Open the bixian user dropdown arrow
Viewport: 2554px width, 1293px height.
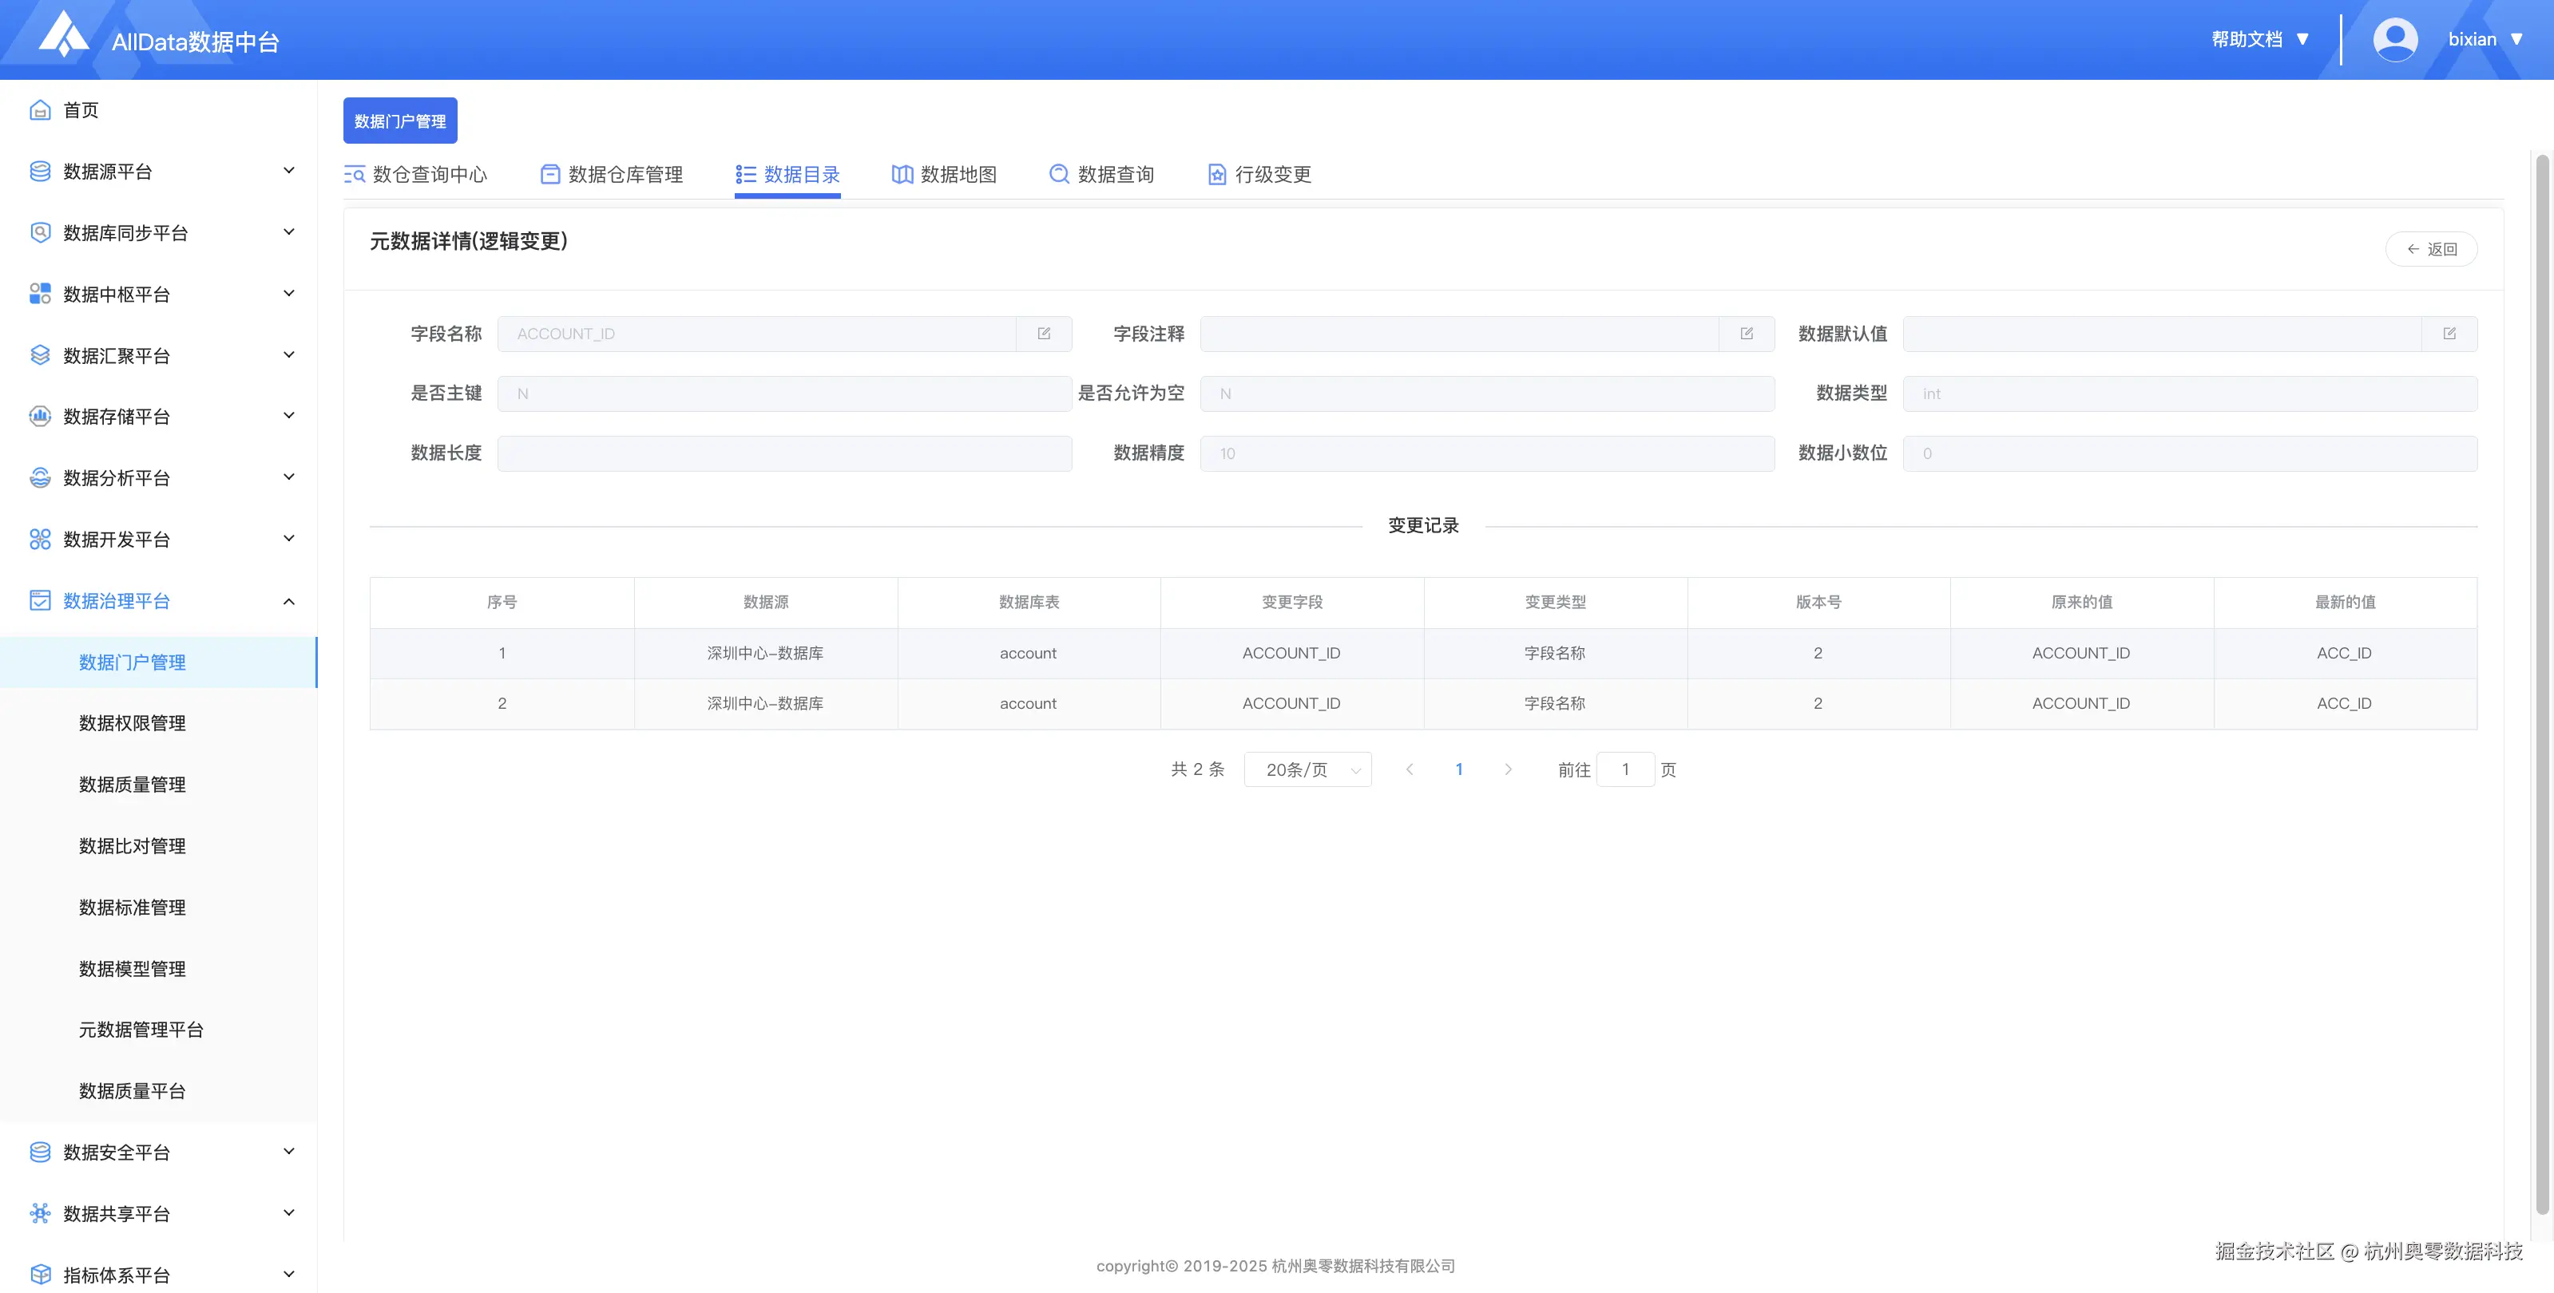[x=2516, y=40]
